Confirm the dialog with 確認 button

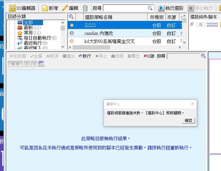188,121
